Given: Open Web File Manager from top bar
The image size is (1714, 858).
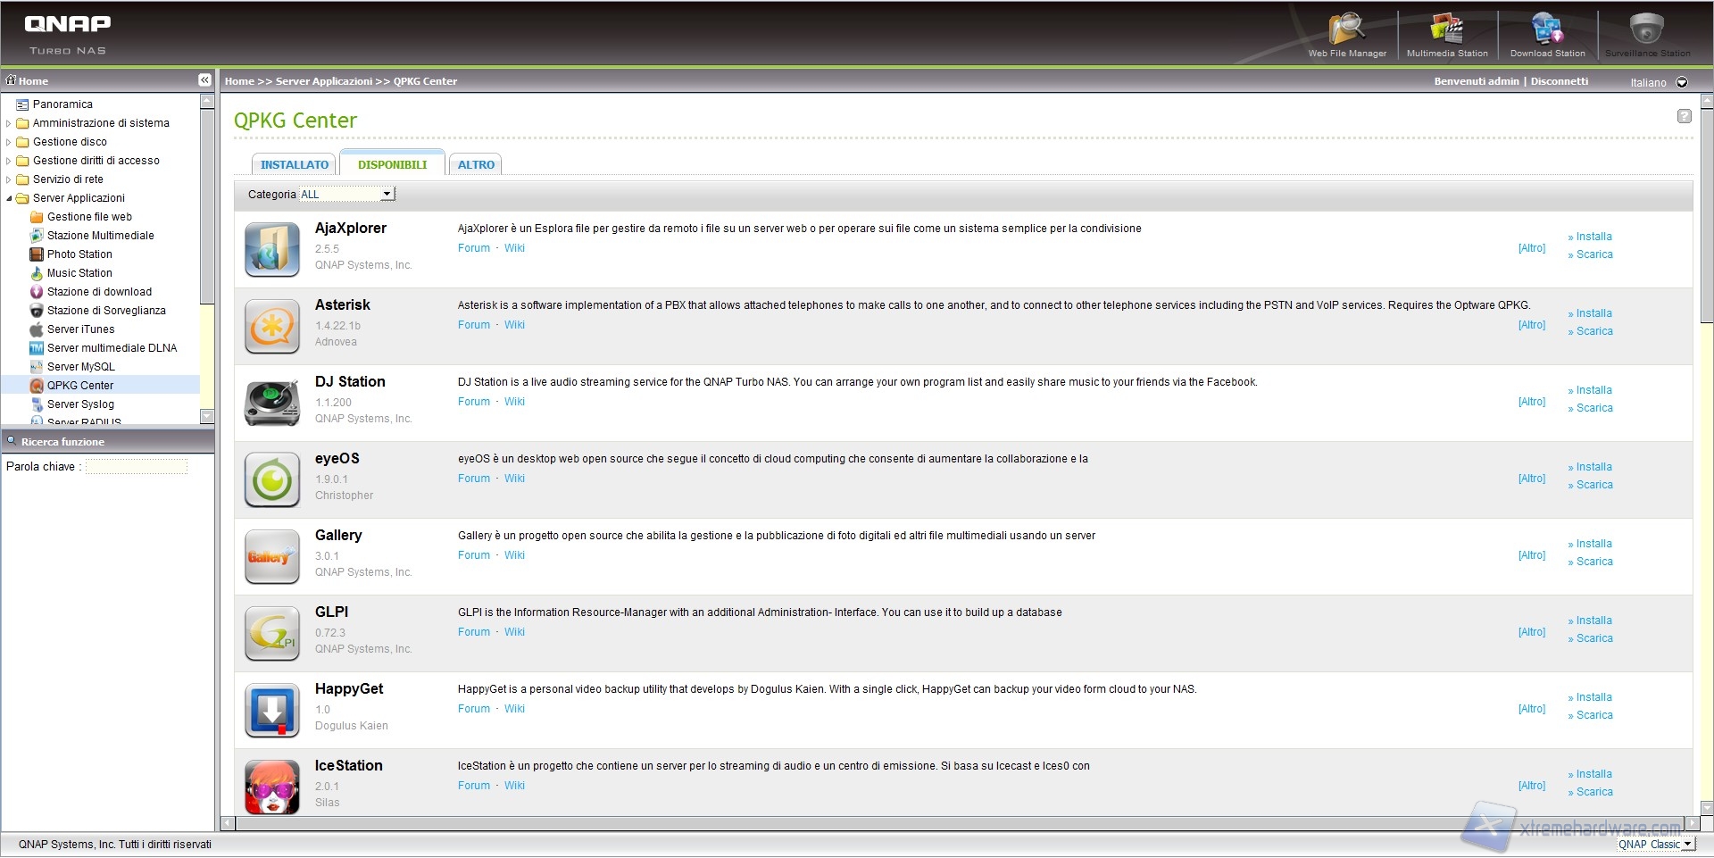Looking at the screenshot, I should (x=1346, y=31).
